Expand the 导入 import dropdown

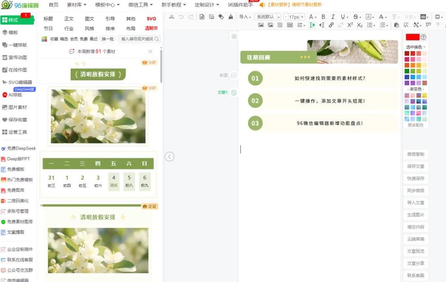(x=245, y=17)
